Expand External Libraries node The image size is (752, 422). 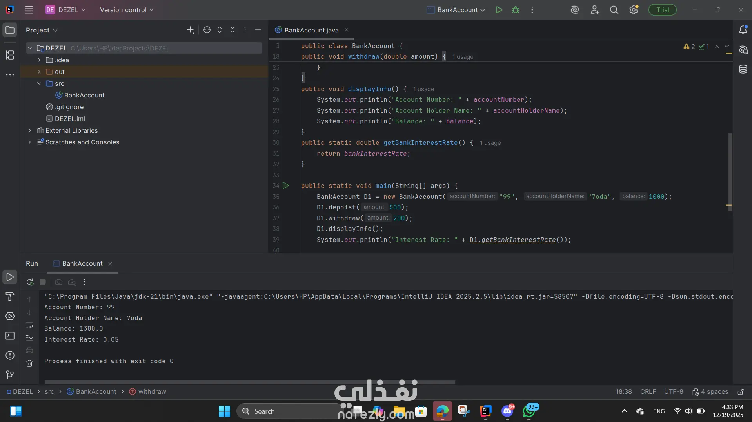pyautogui.click(x=30, y=130)
